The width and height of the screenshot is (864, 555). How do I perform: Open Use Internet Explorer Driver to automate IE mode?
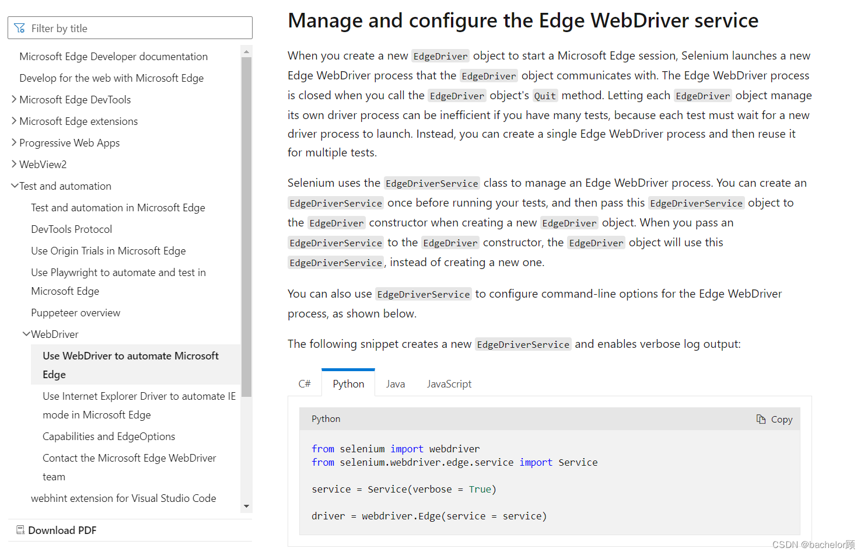139,405
